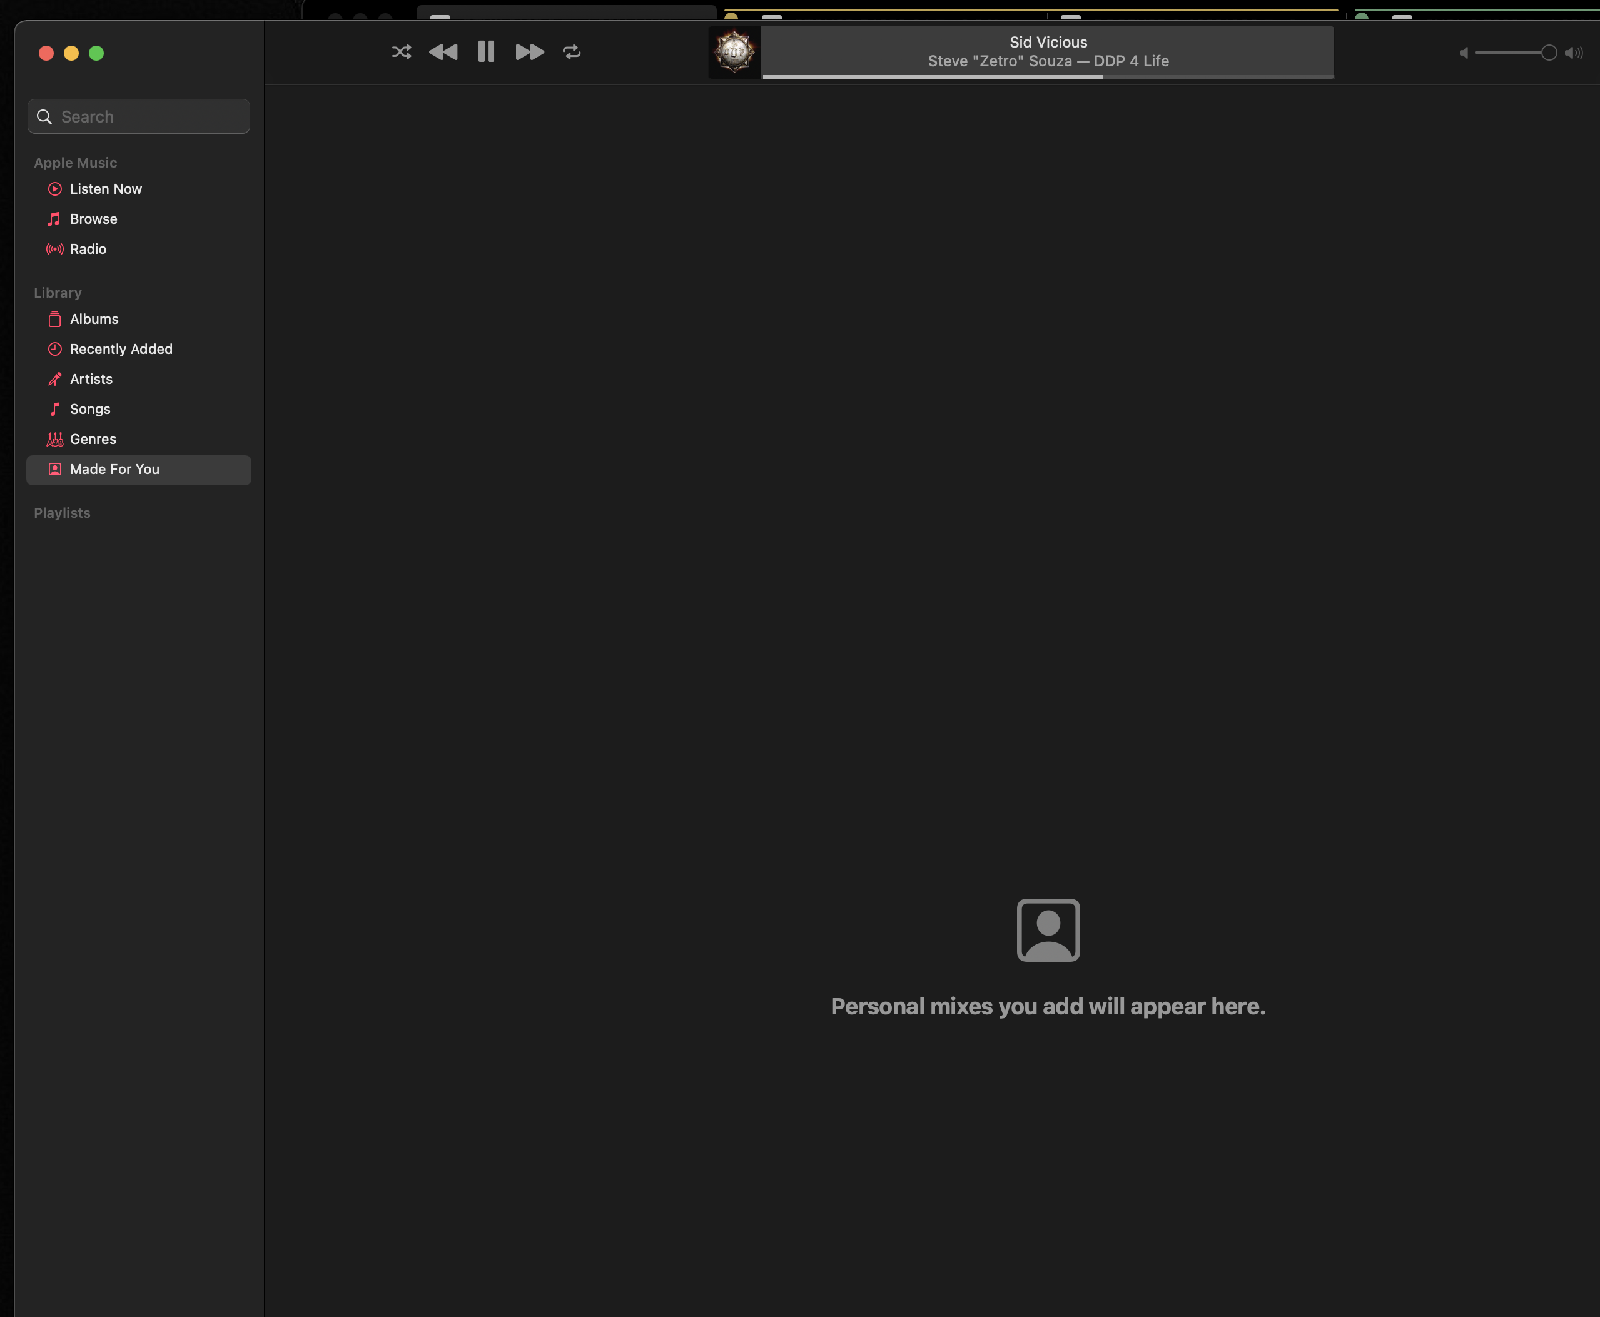The image size is (1600, 1317).
Task: Open the Radio section
Action: click(x=88, y=249)
